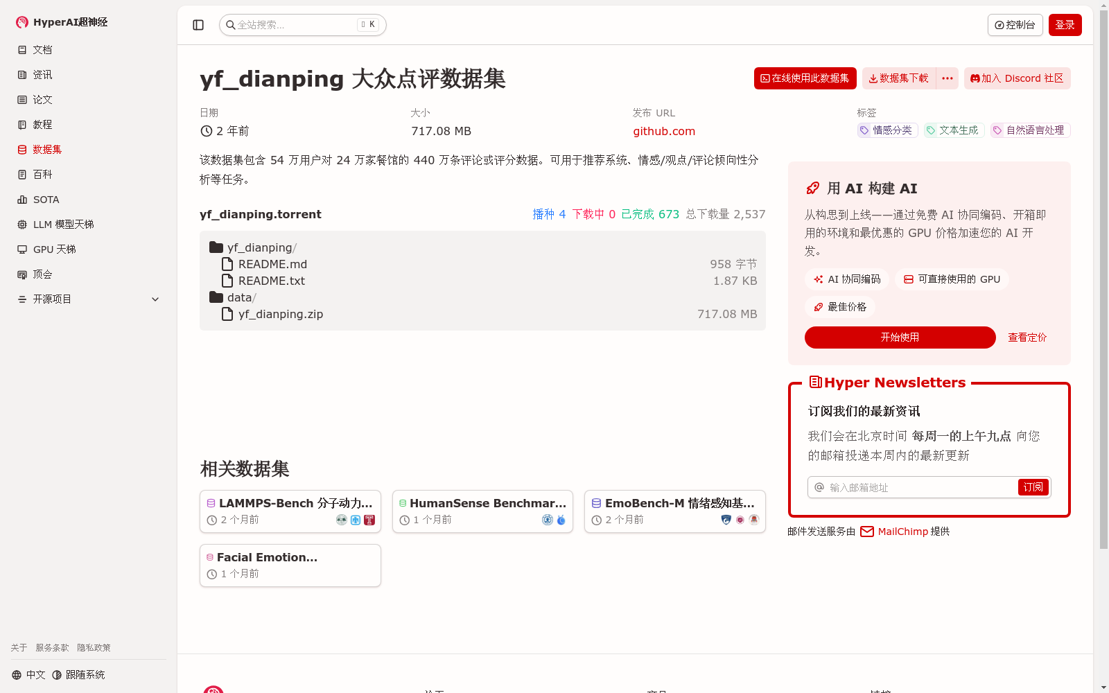Open Facial Emotion dataset card
The image size is (1109, 693).
tap(290, 565)
